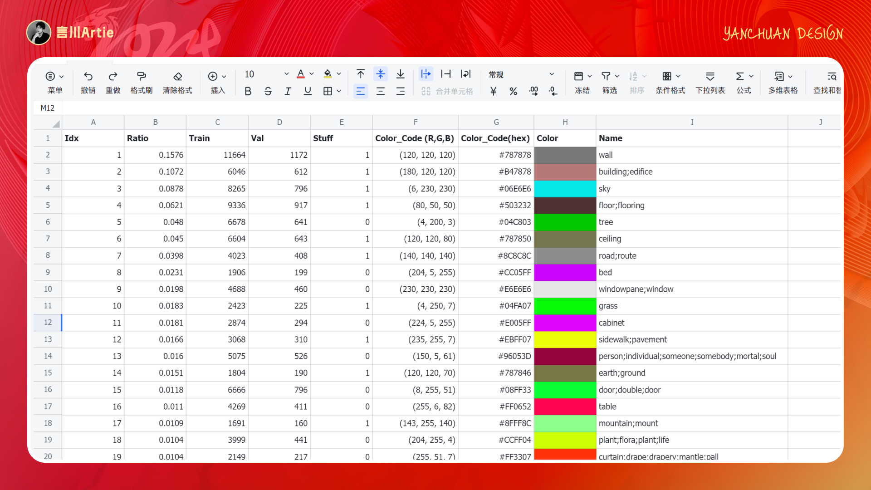Expand the number format 常规 dropdown
The image size is (871, 490).
coord(552,74)
